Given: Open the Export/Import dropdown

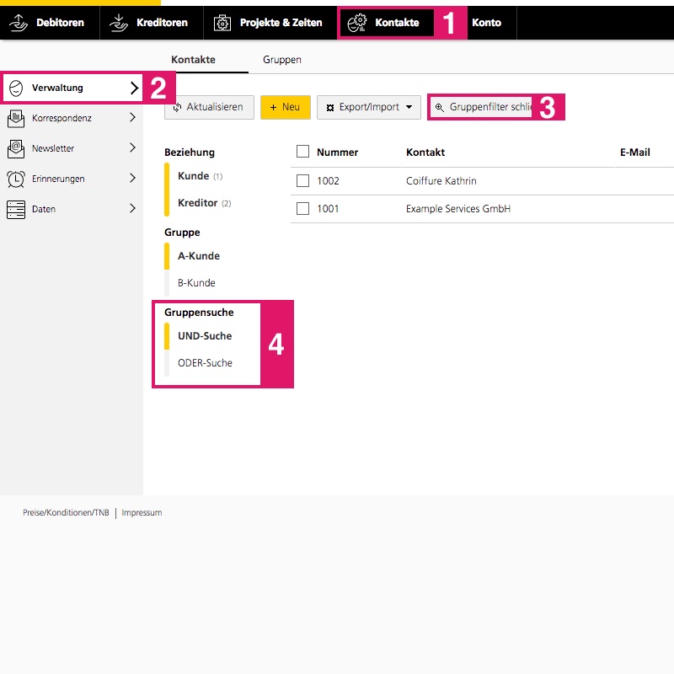Looking at the screenshot, I should pos(368,107).
